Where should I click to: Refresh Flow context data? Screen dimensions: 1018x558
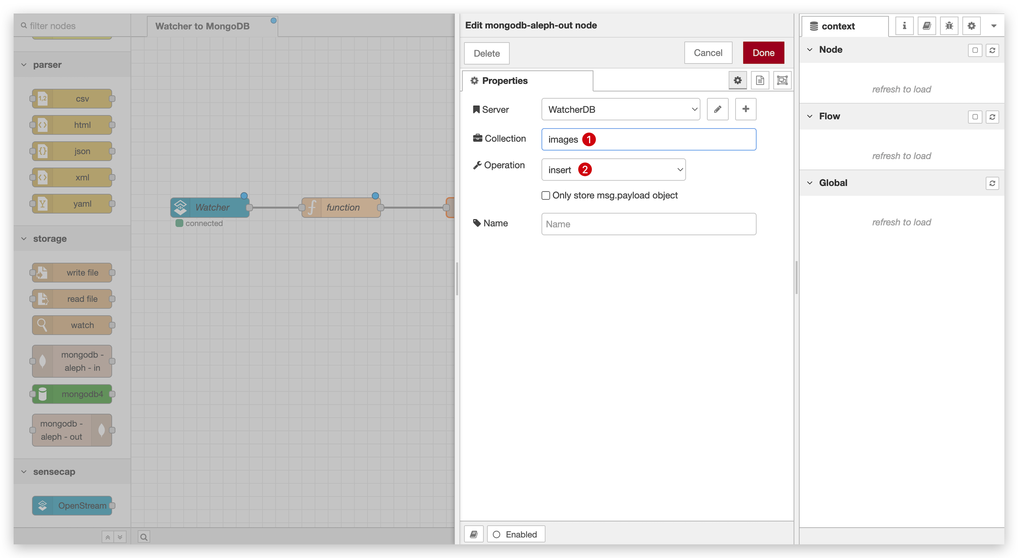tap(992, 117)
